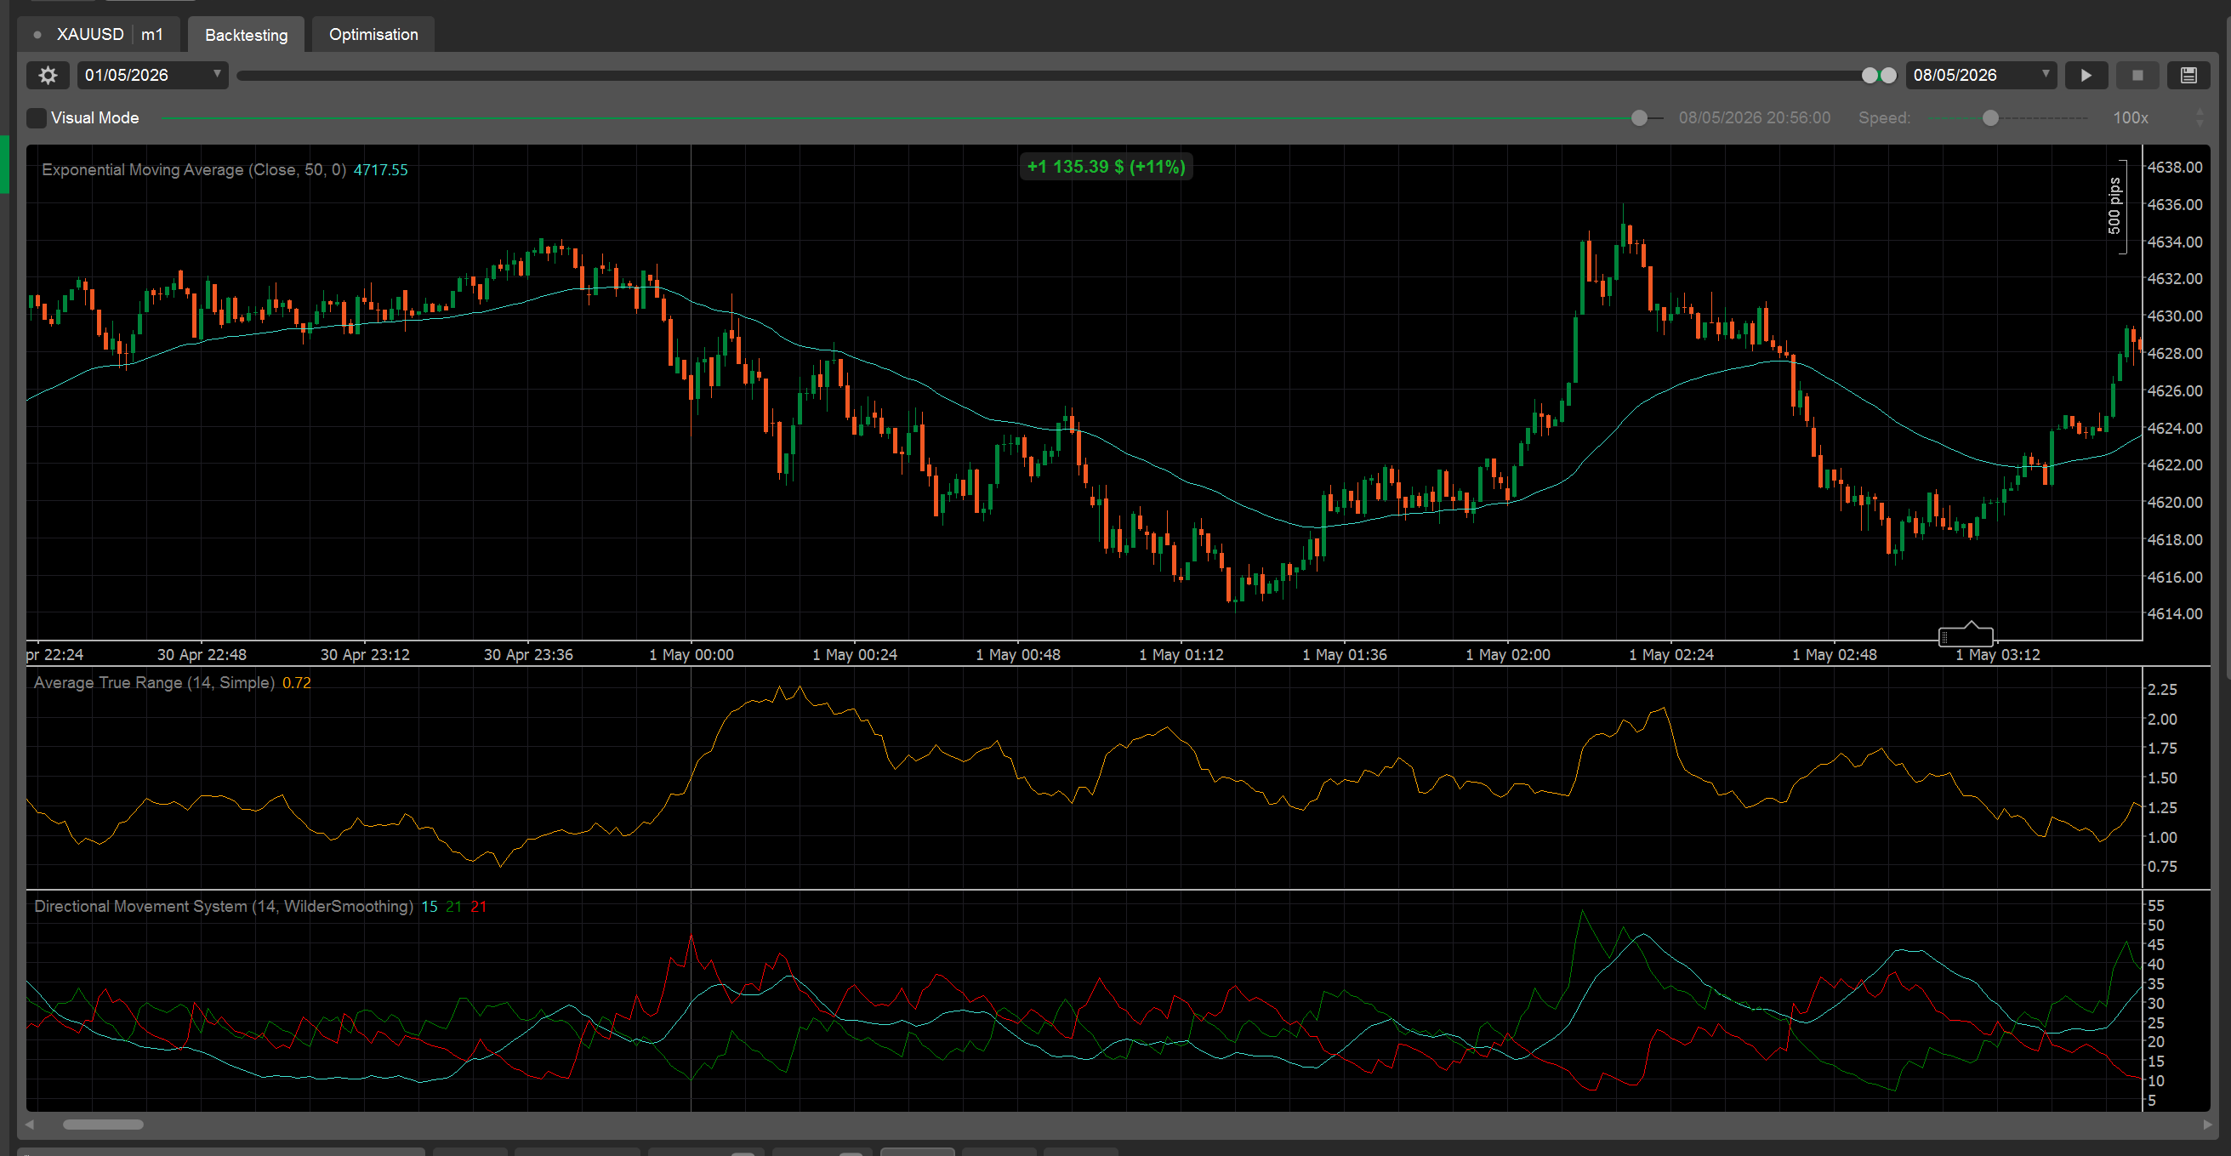The width and height of the screenshot is (2231, 1156).
Task: Click the 1 May 02:00 time axis label
Action: pos(1508,655)
